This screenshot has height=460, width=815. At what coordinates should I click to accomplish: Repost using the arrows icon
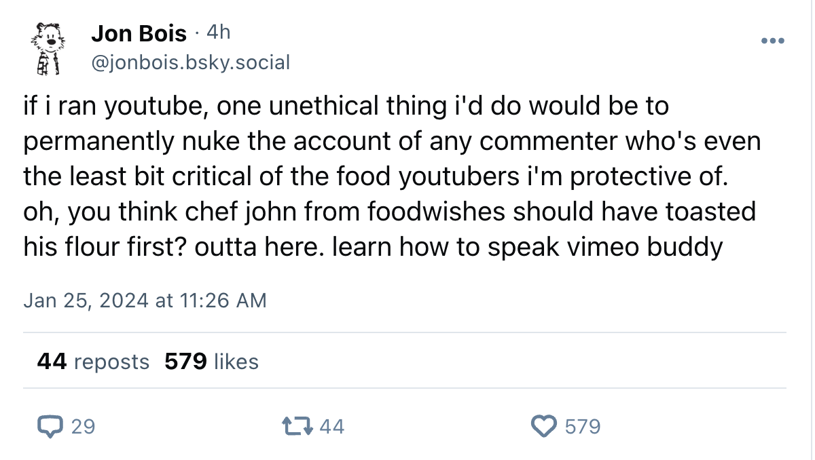pyautogui.click(x=296, y=426)
